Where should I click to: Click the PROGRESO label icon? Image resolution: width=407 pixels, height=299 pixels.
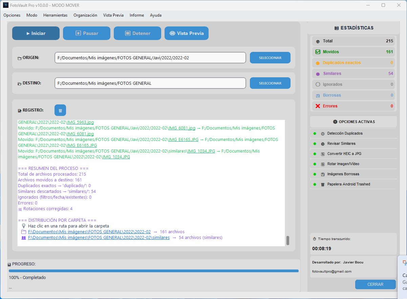point(9,264)
